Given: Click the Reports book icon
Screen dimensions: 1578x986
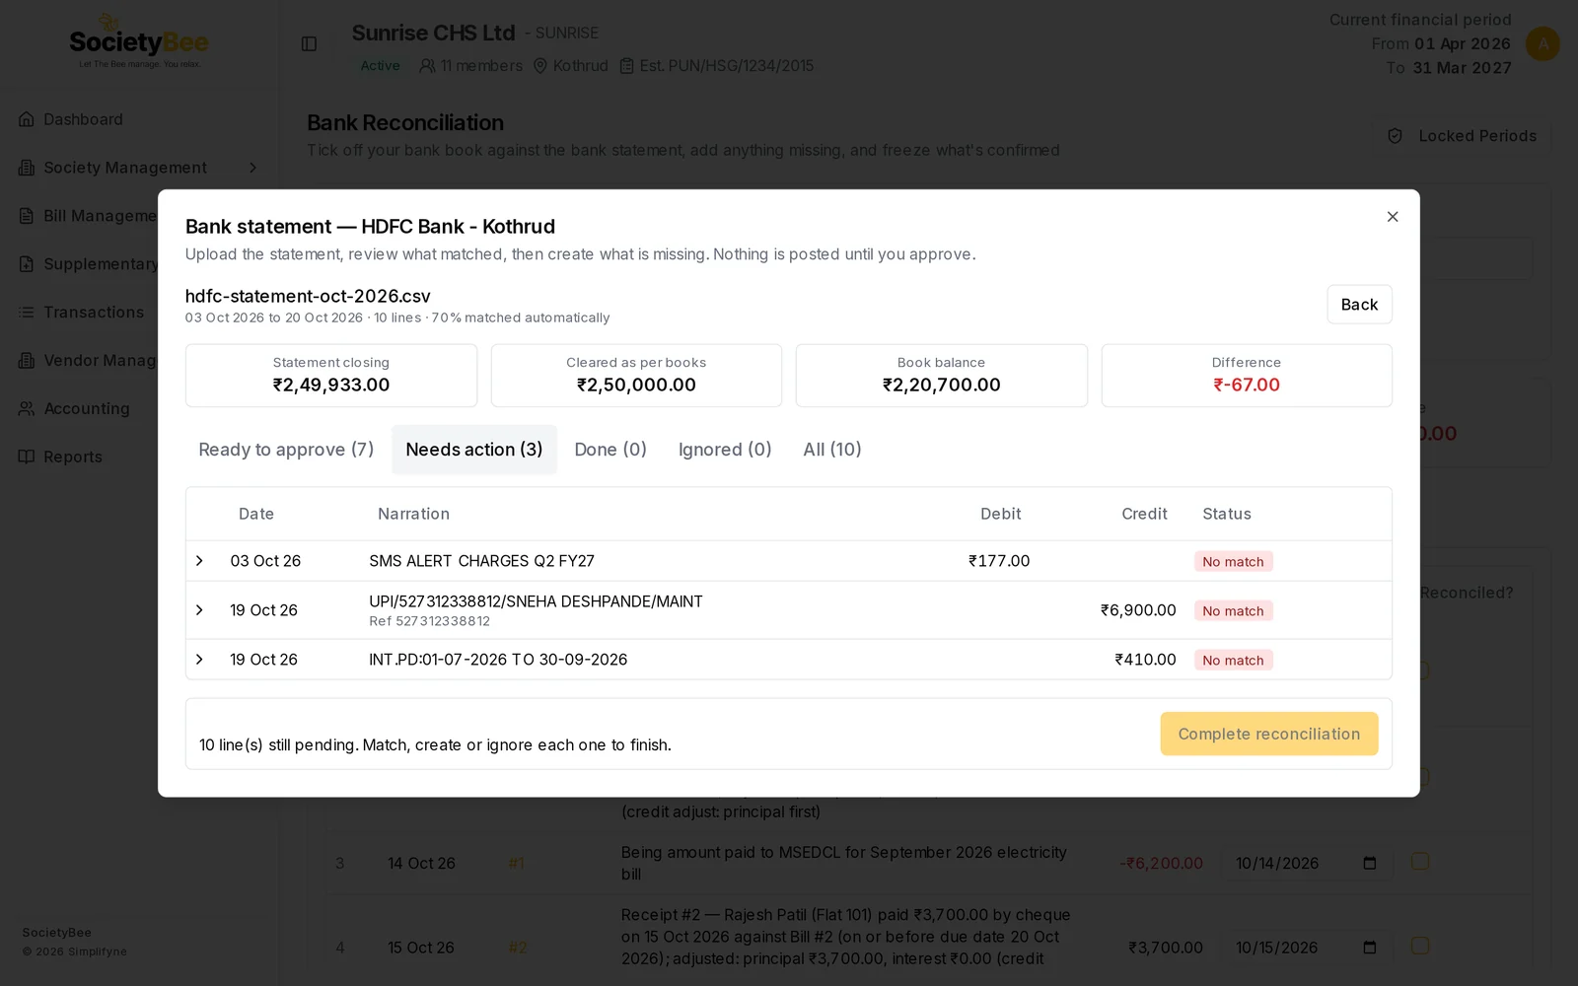Looking at the screenshot, I should 27,457.
